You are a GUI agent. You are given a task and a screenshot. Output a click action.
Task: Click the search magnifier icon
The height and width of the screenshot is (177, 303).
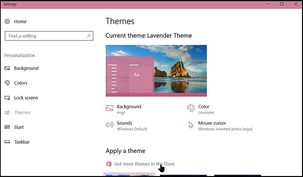pyautogui.click(x=89, y=36)
